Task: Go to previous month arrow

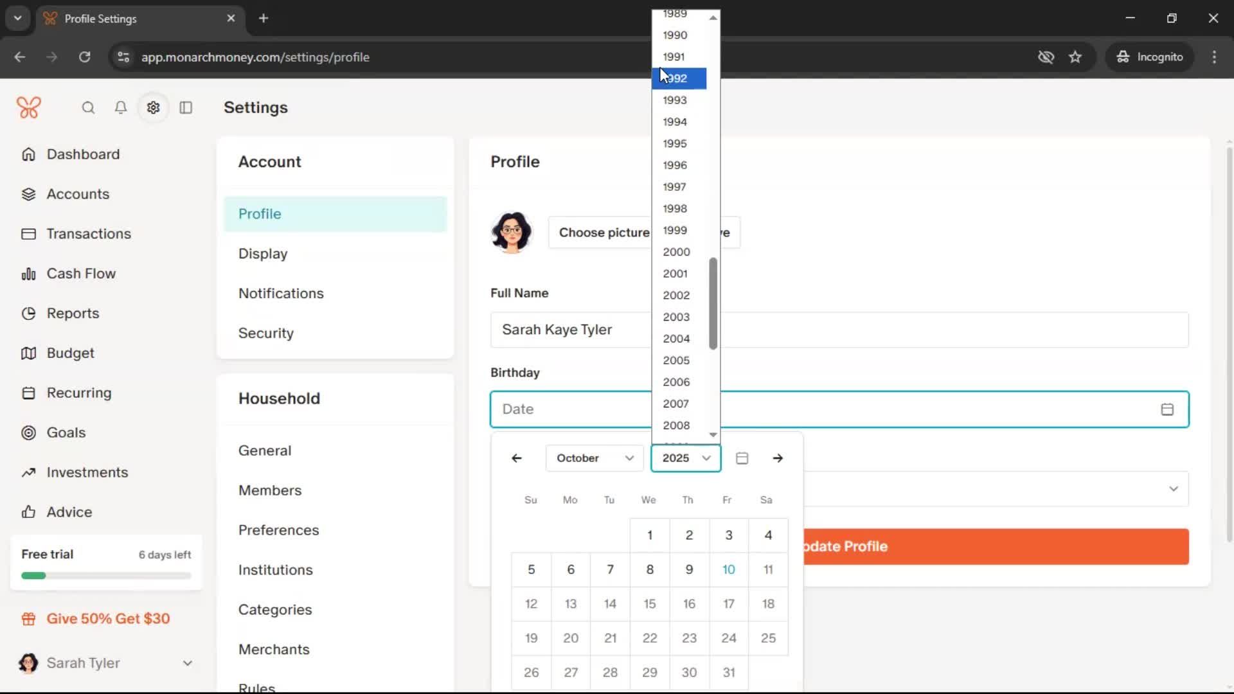Action: point(516,458)
